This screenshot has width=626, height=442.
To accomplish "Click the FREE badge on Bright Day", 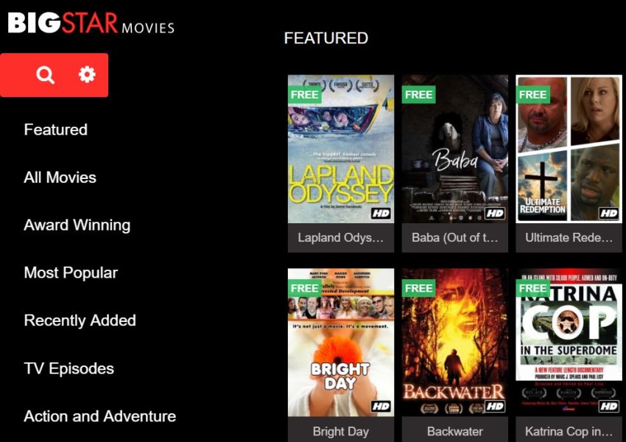I will [305, 288].
